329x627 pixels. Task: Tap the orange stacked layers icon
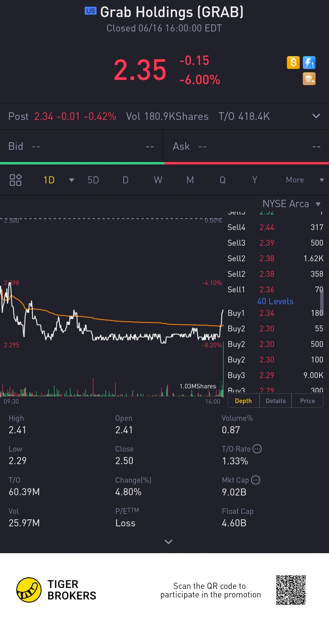click(309, 79)
